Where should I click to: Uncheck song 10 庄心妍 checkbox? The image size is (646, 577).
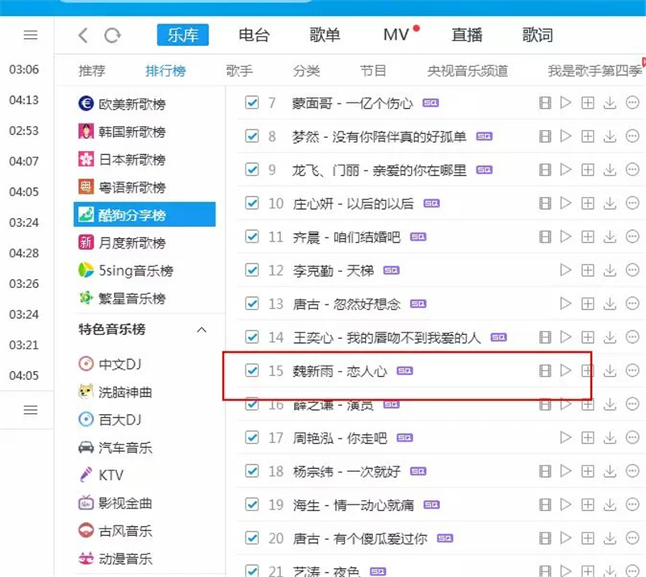click(x=252, y=203)
